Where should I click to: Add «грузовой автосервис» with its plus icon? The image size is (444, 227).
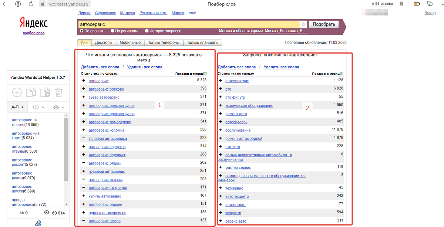point(84,172)
